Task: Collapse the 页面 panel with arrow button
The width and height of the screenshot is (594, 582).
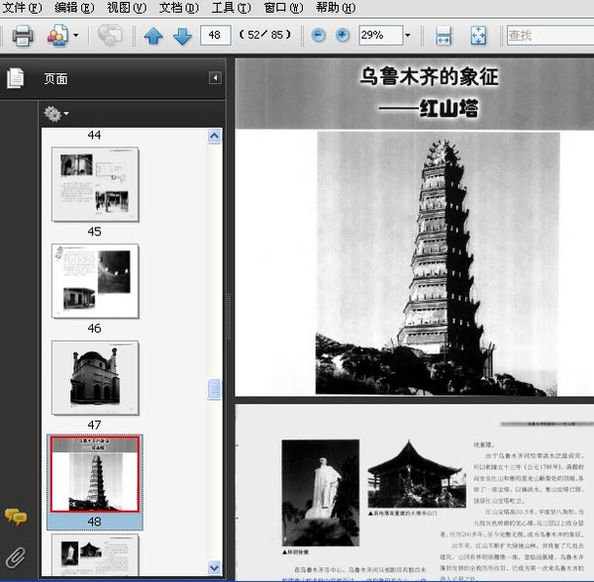Action: tap(215, 78)
